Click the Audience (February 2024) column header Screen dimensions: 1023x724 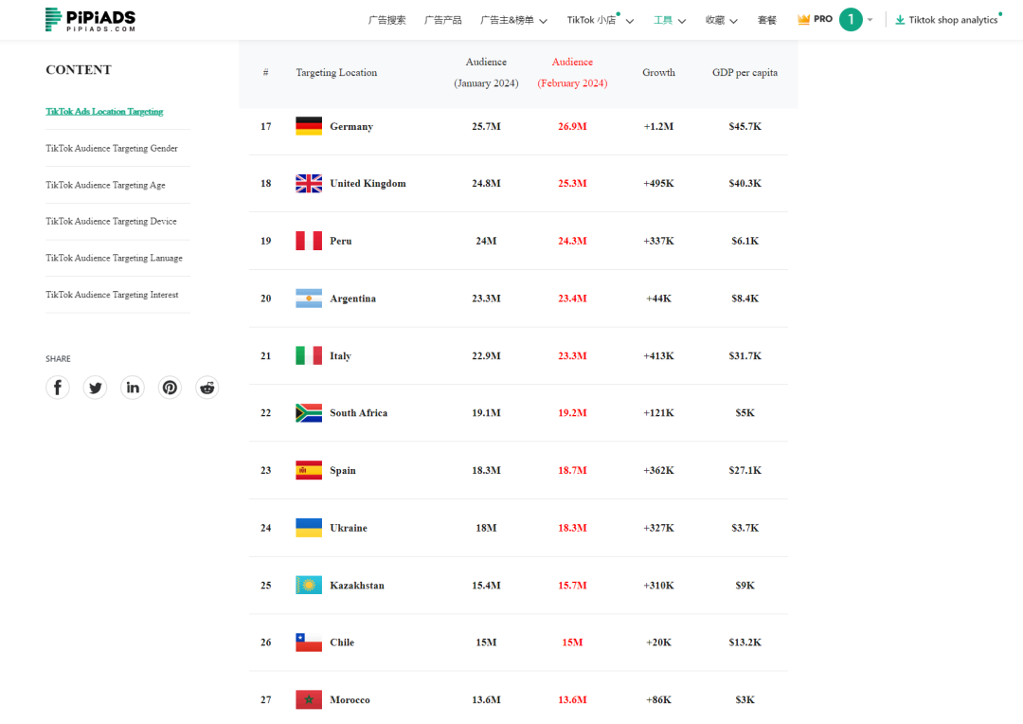[x=572, y=72]
